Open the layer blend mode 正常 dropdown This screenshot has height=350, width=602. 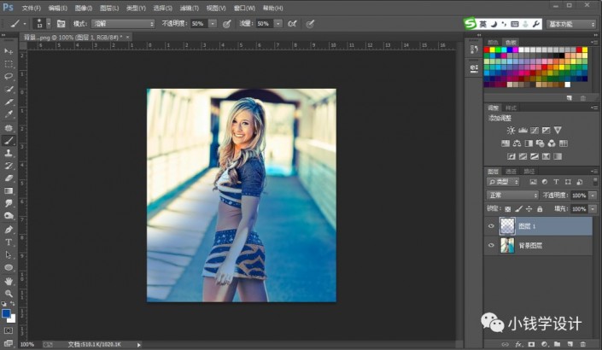[x=512, y=195]
